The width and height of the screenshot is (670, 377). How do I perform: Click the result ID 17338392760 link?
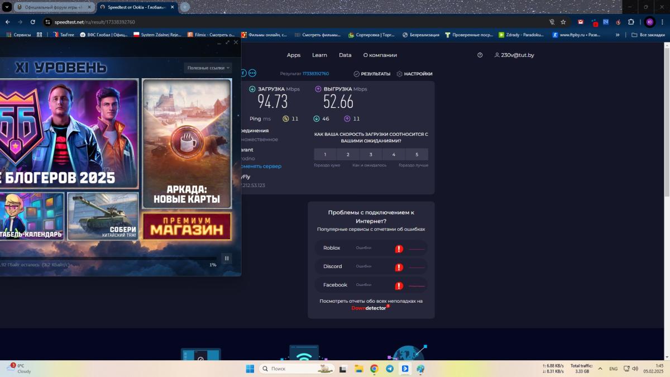click(x=315, y=74)
